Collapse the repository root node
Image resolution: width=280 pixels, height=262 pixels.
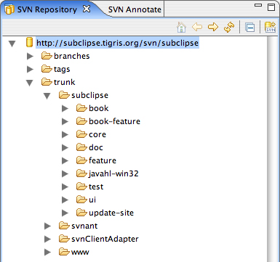(12, 44)
